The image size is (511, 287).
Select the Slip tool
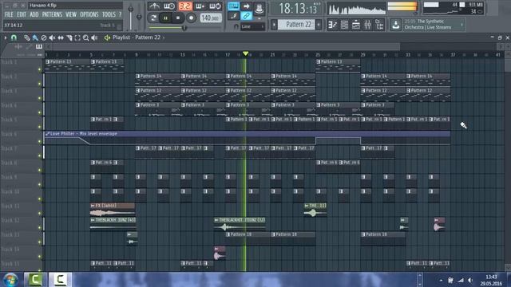pyautogui.click(x=61, y=38)
